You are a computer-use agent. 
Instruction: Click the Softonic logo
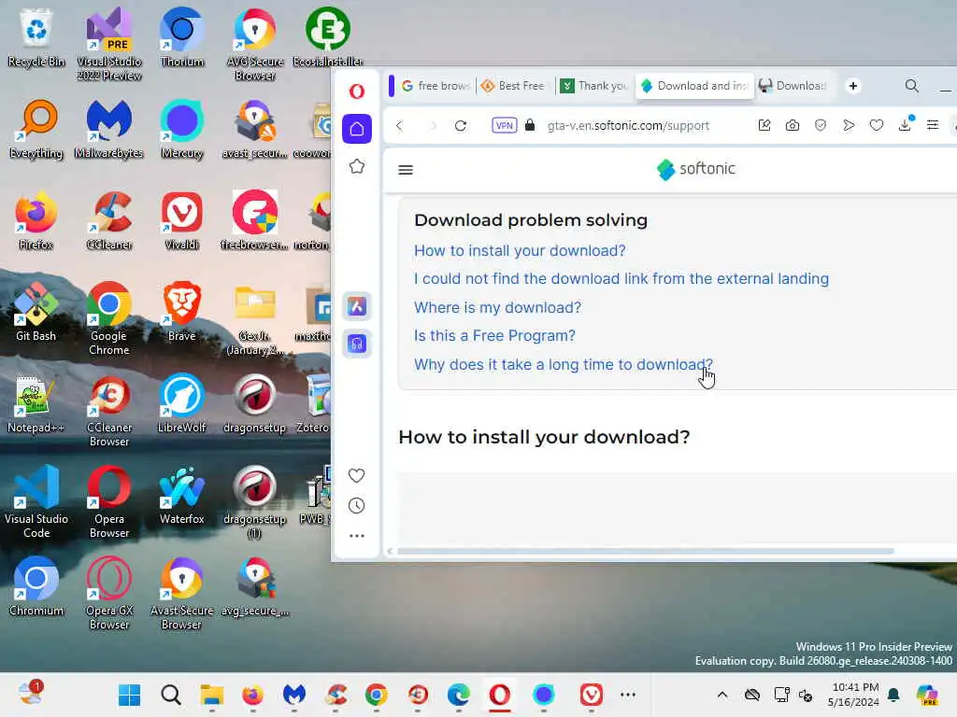pyautogui.click(x=695, y=170)
